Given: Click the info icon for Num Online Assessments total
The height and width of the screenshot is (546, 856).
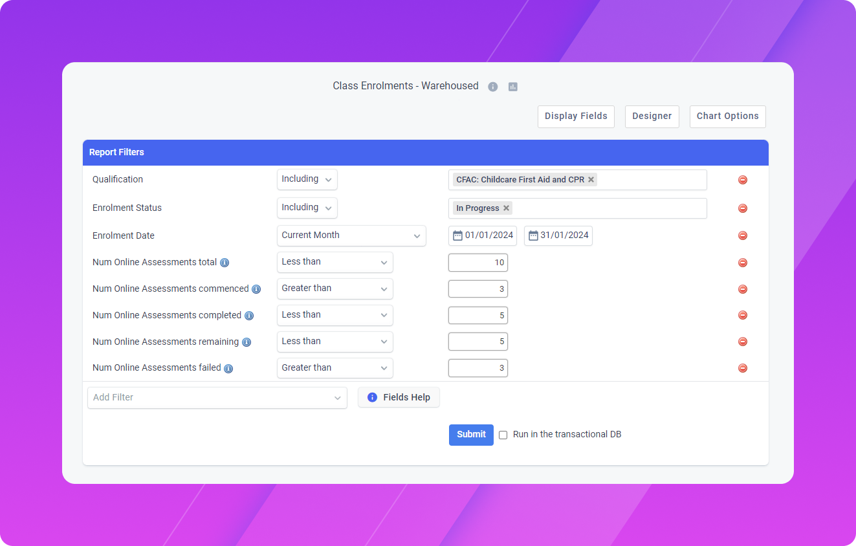Looking at the screenshot, I should (x=225, y=263).
